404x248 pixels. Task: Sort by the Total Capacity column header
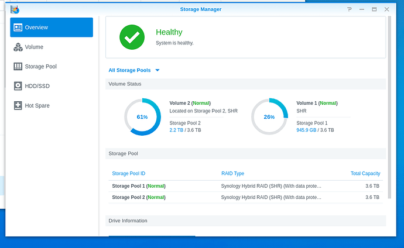coord(365,173)
